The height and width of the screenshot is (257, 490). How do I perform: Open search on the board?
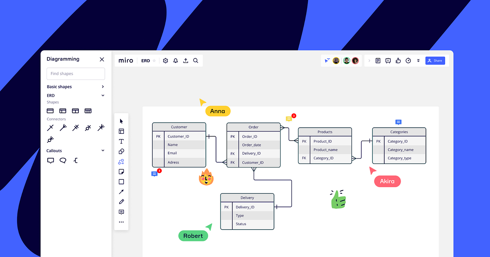tap(196, 60)
